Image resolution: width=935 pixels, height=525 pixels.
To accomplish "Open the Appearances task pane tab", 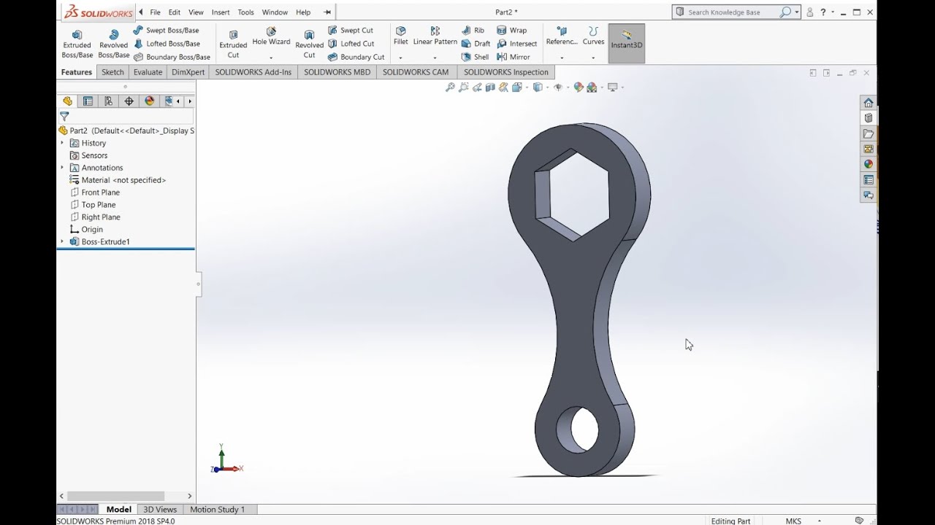I will pos(869,164).
